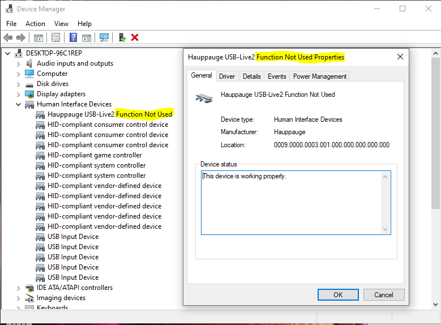
Task: Open the Power Management tab
Action: (x=320, y=76)
